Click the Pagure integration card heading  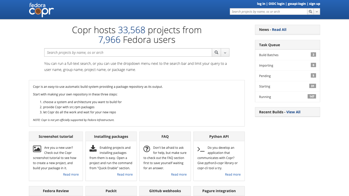[x=219, y=191]
